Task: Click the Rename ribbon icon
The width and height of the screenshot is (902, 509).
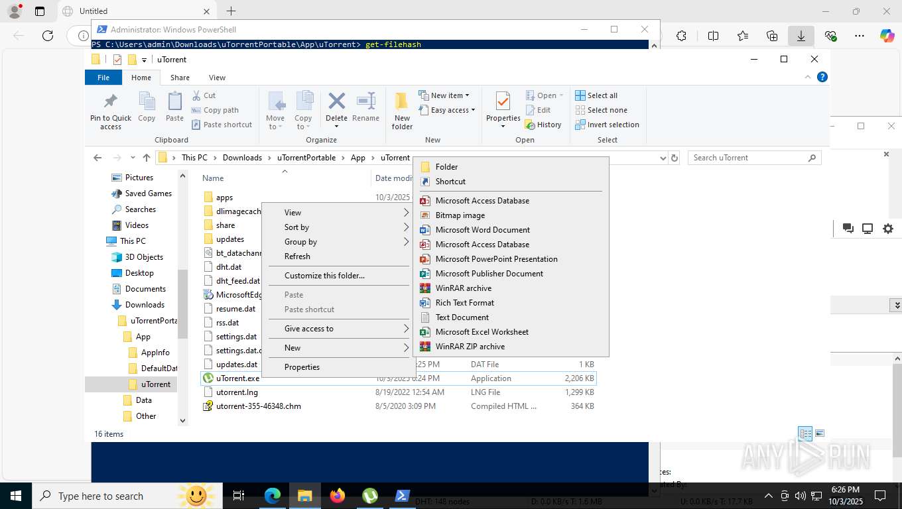Action: pyautogui.click(x=365, y=101)
